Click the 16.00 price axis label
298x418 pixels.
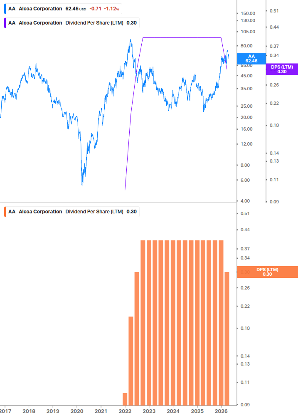pyautogui.click(x=246, y=129)
